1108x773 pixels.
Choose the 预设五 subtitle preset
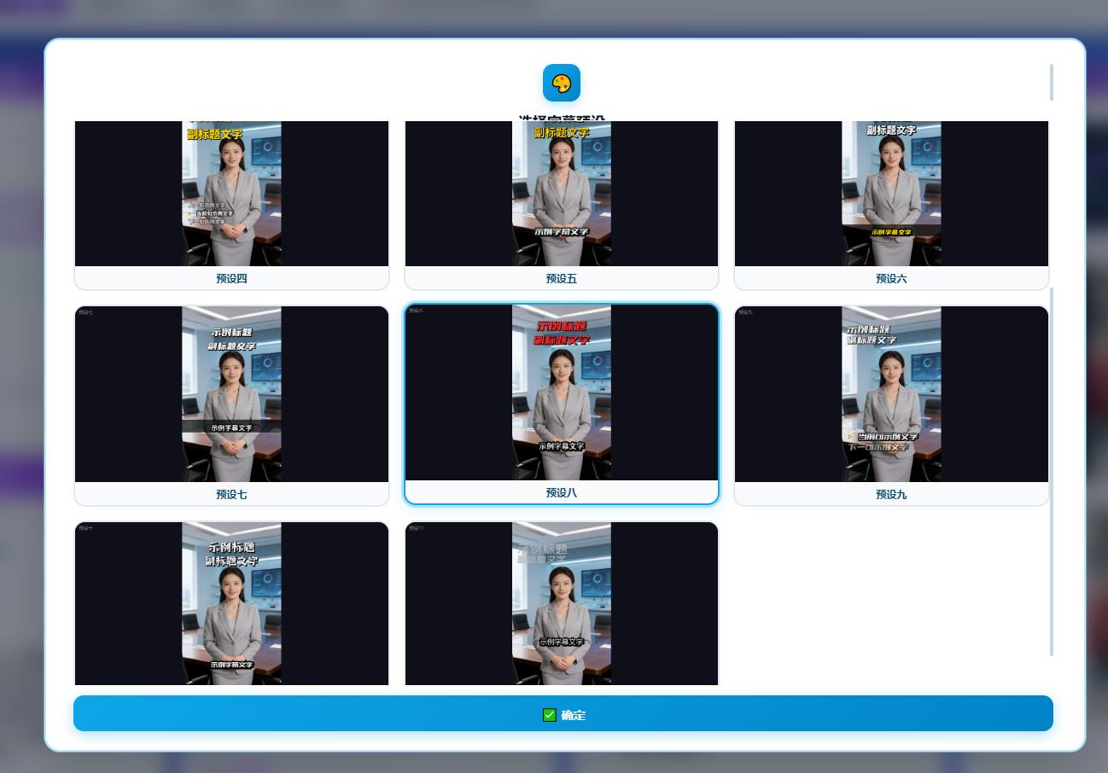[x=562, y=206]
